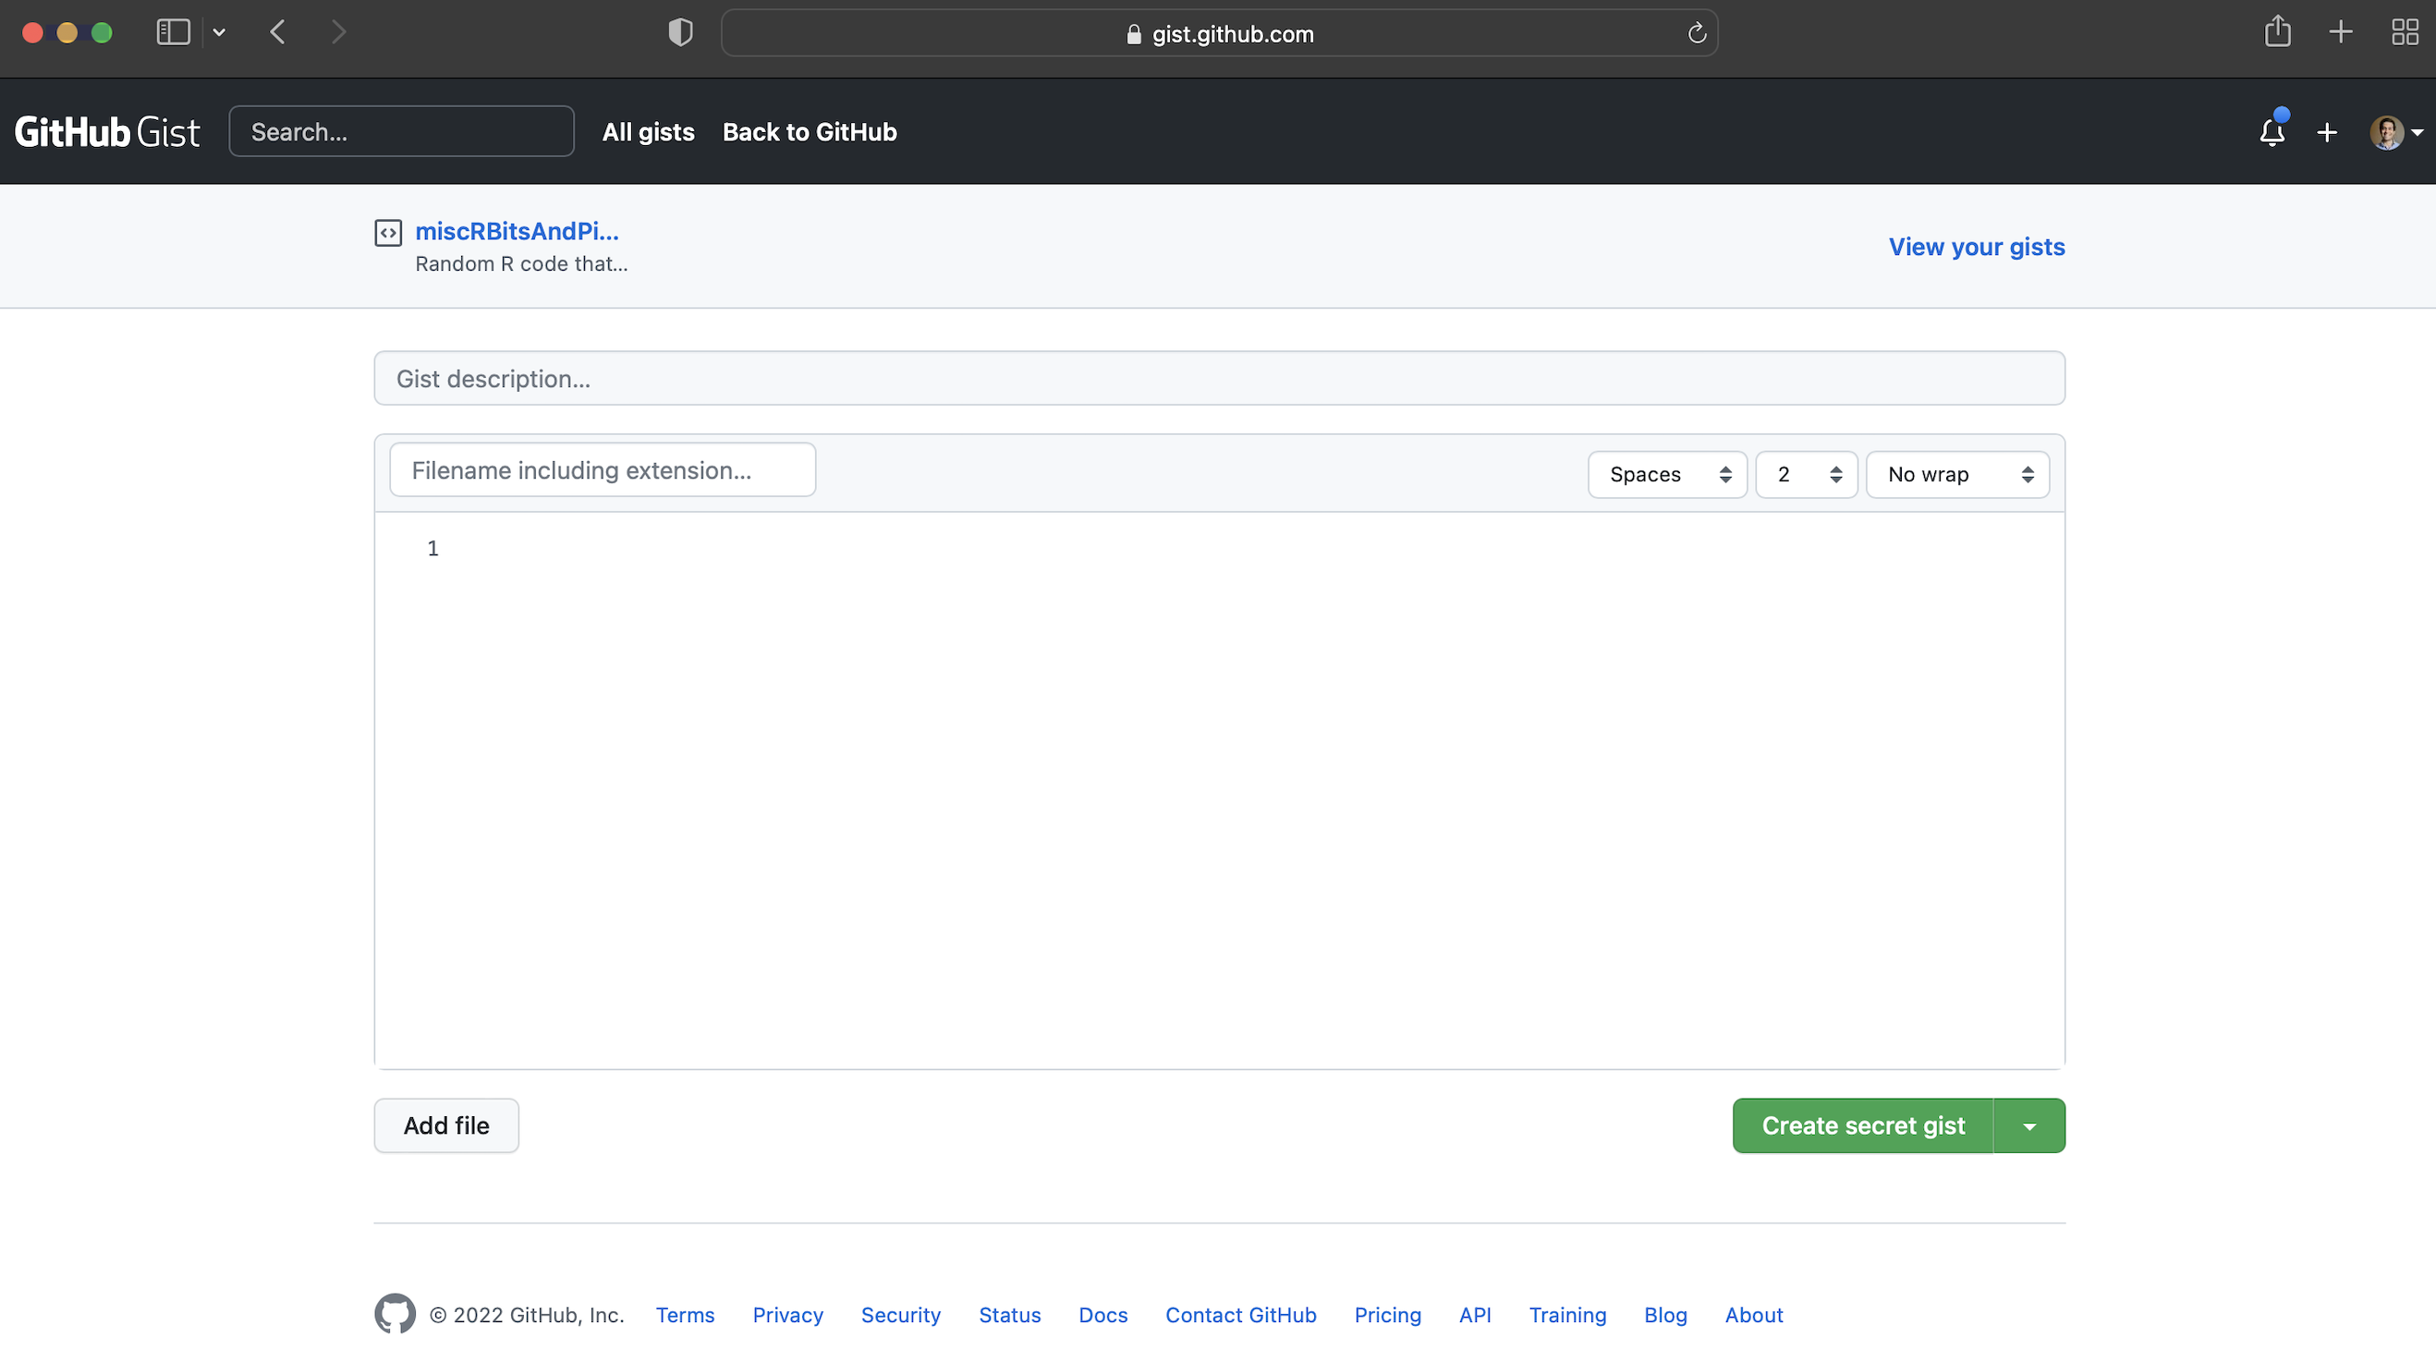Click Back to GitHub navigation item
Image resolution: width=2436 pixels, height=1349 pixels.
(x=810, y=132)
